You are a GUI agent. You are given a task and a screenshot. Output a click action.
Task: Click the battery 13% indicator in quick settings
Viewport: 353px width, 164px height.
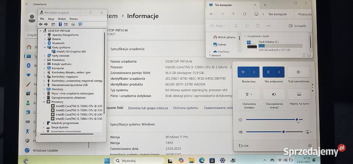243,146
